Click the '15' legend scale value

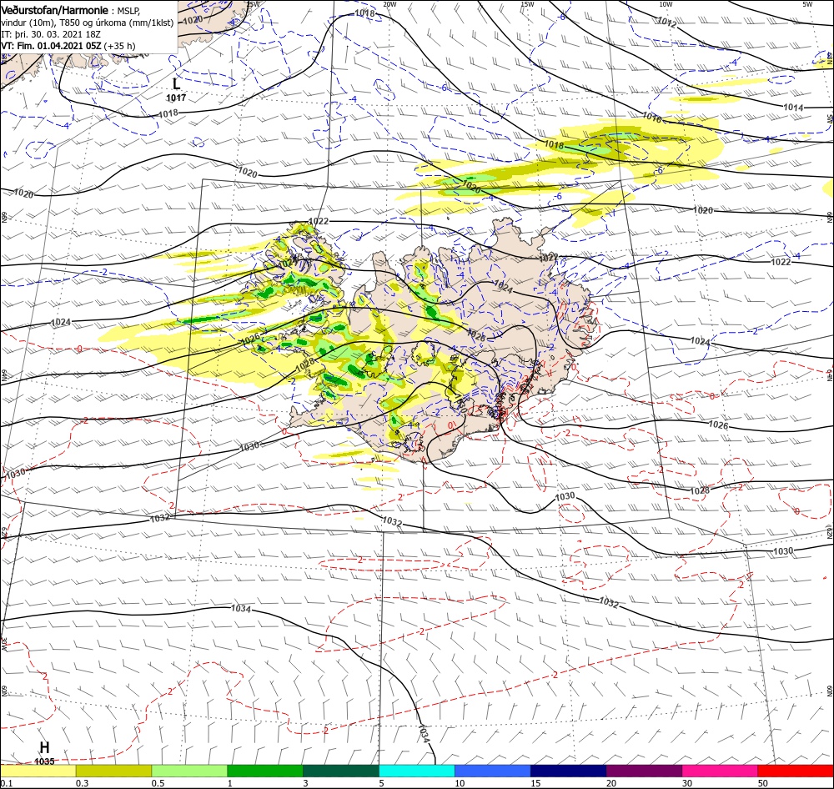pos(535,782)
